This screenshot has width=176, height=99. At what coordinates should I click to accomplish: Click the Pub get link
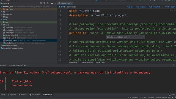tap(130, 7)
